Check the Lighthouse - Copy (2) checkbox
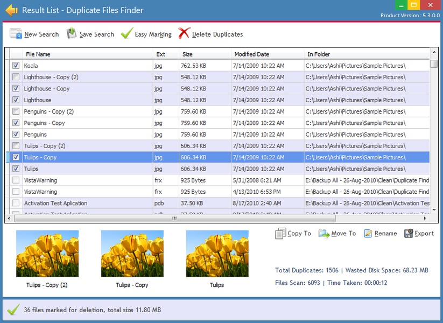The width and height of the screenshot is (443, 323). pyautogui.click(x=16, y=77)
